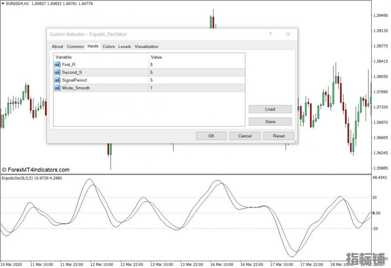Select the Inputs tab
Screen dimensions: 391x268
point(93,46)
